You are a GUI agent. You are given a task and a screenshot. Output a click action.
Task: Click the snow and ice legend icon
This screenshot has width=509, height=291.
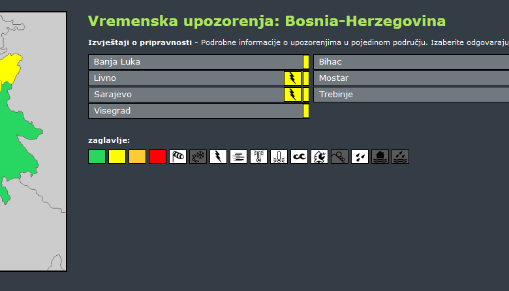tap(198, 157)
